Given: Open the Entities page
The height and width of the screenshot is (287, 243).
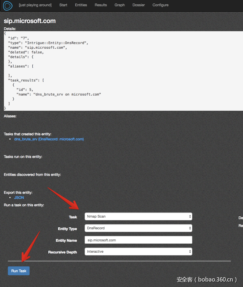Looking at the screenshot, I should [81, 5].
